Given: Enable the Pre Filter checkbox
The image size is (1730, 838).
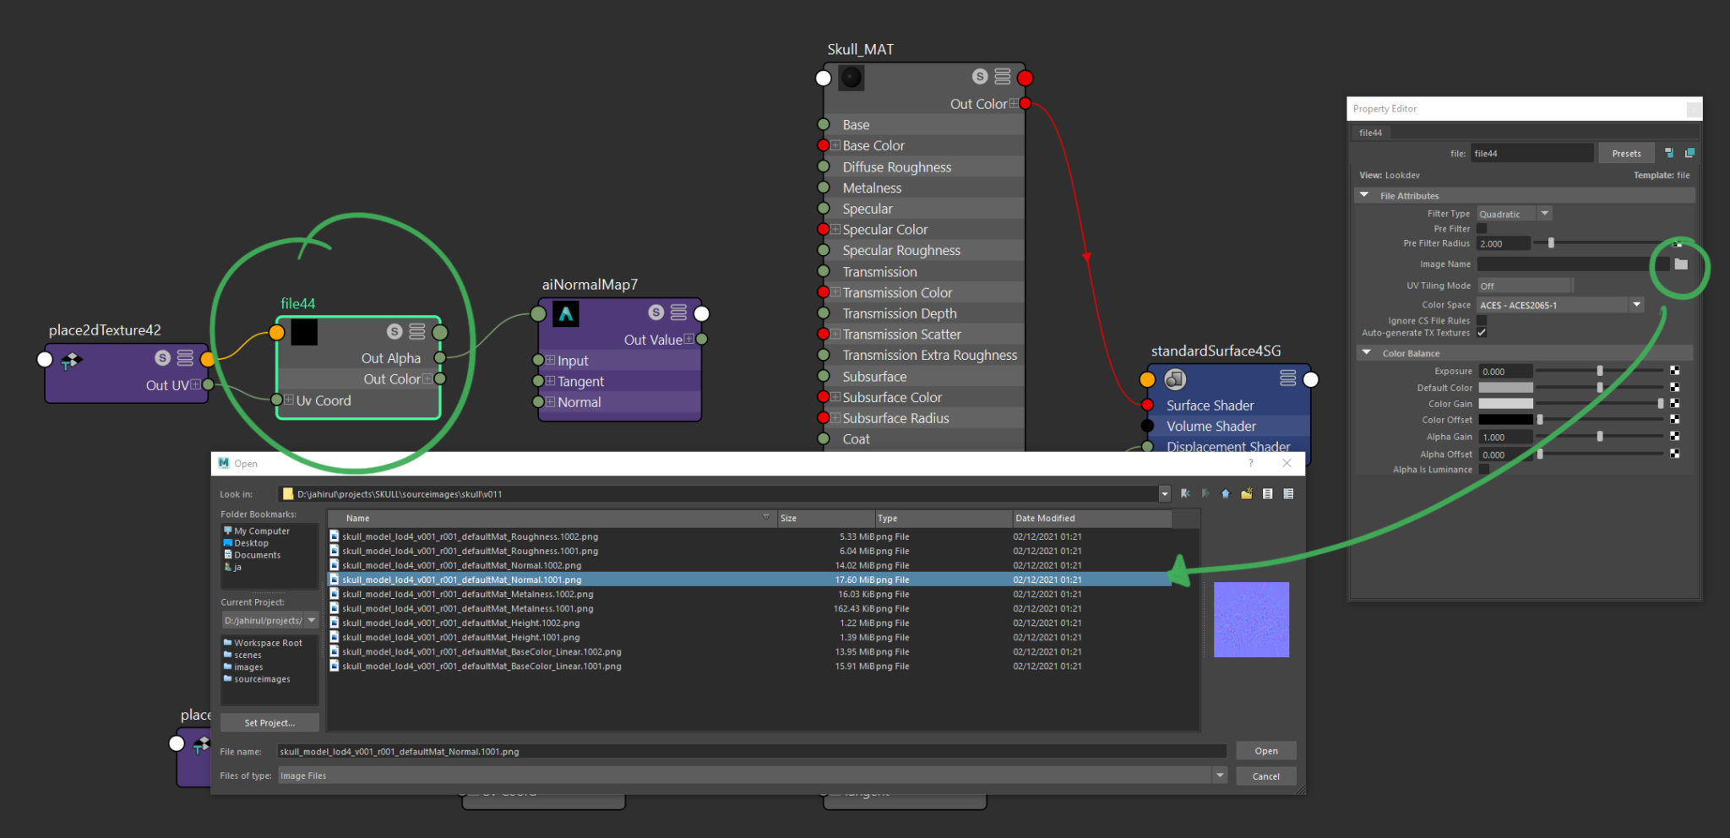Looking at the screenshot, I should [1483, 228].
